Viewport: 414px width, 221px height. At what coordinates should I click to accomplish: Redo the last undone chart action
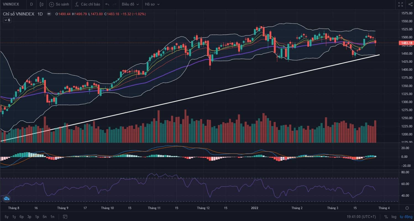click(115, 4)
